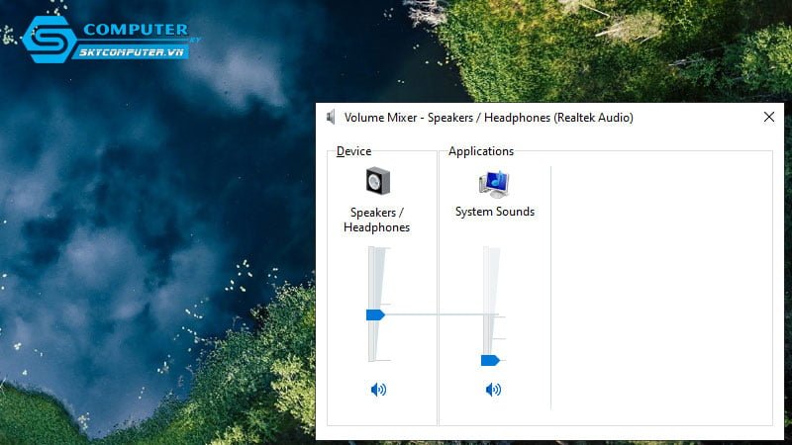The height and width of the screenshot is (445, 792).
Task: Click the Speakers / Headphones device icon
Action: point(378,181)
